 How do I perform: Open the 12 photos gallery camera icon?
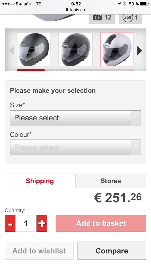click(98, 18)
